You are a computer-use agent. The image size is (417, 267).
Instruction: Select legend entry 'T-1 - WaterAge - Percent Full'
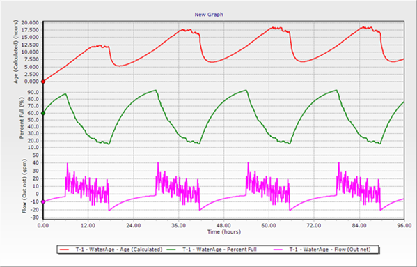click(x=219, y=250)
